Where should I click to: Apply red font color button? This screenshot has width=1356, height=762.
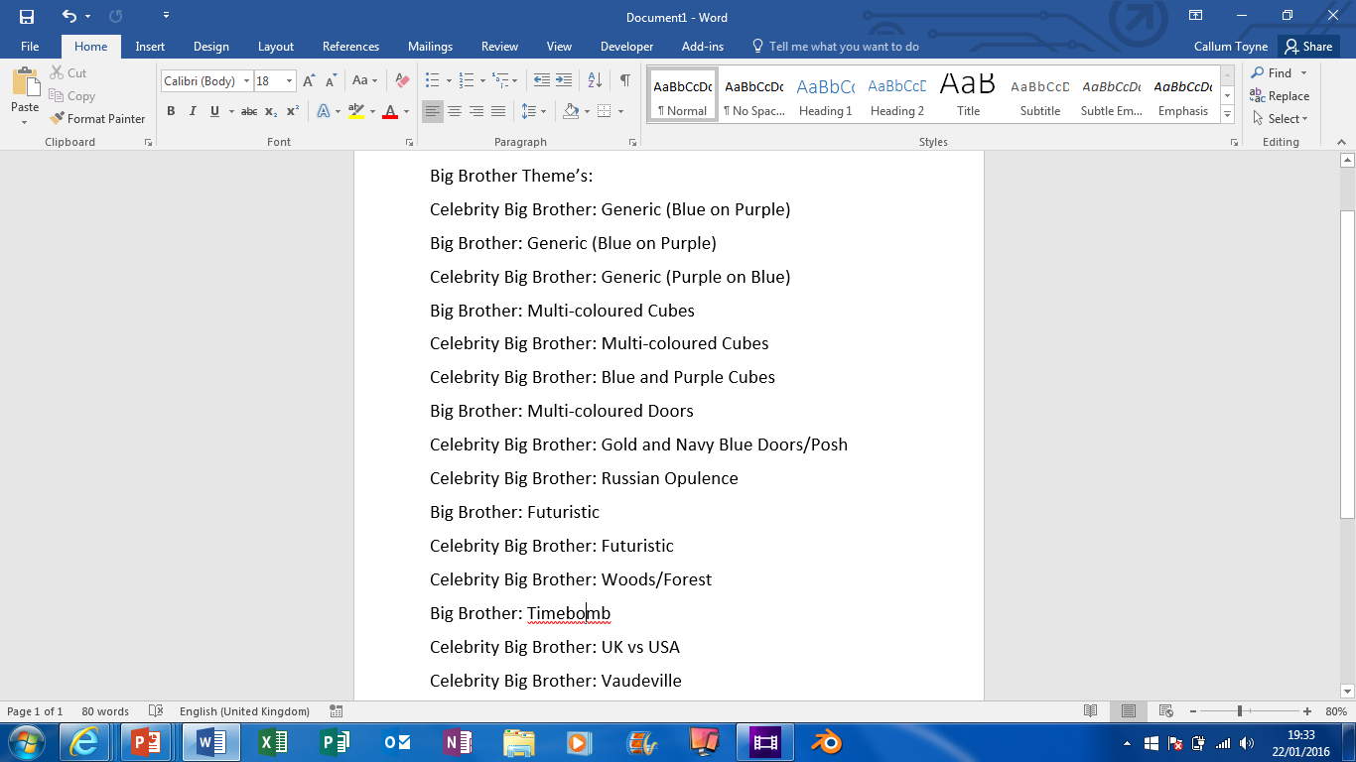click(x=390, y=111)
